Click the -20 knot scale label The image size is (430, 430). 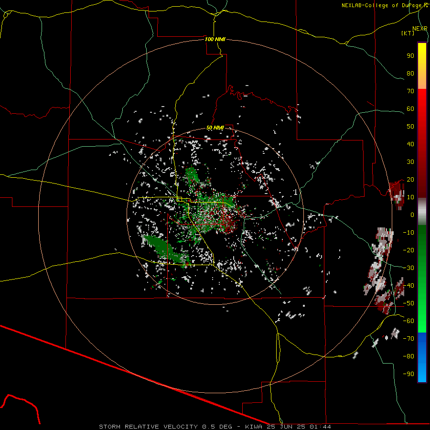coord(408,250)
